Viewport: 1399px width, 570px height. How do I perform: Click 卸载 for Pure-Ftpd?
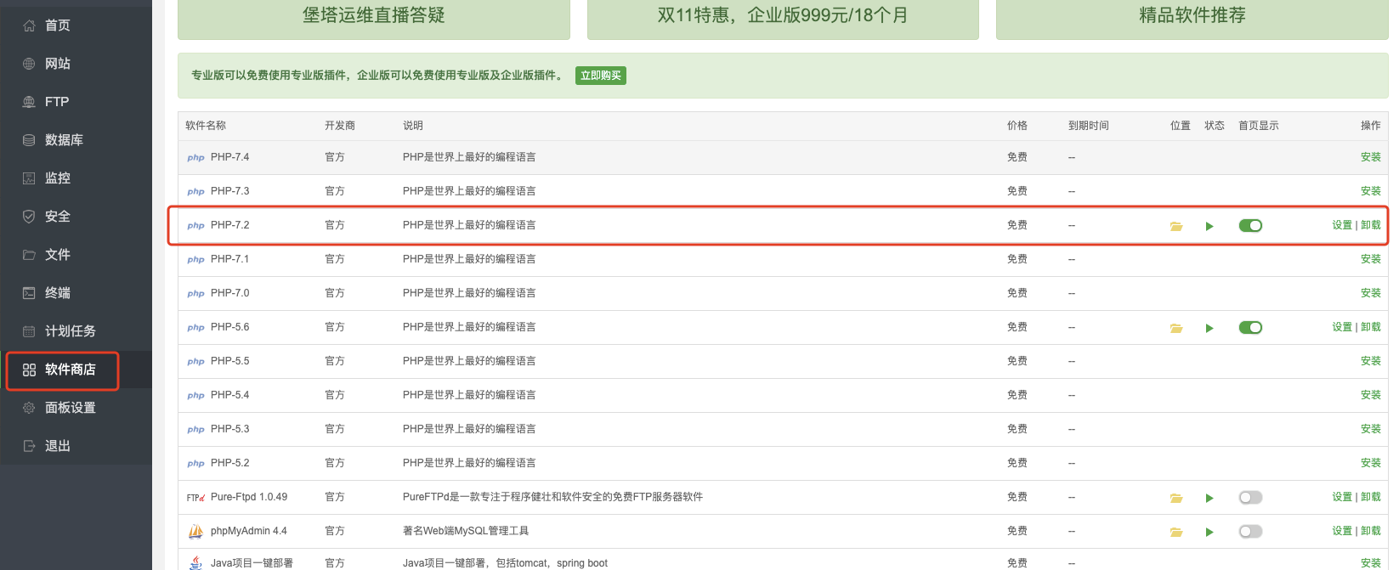tap(1371, 497)
